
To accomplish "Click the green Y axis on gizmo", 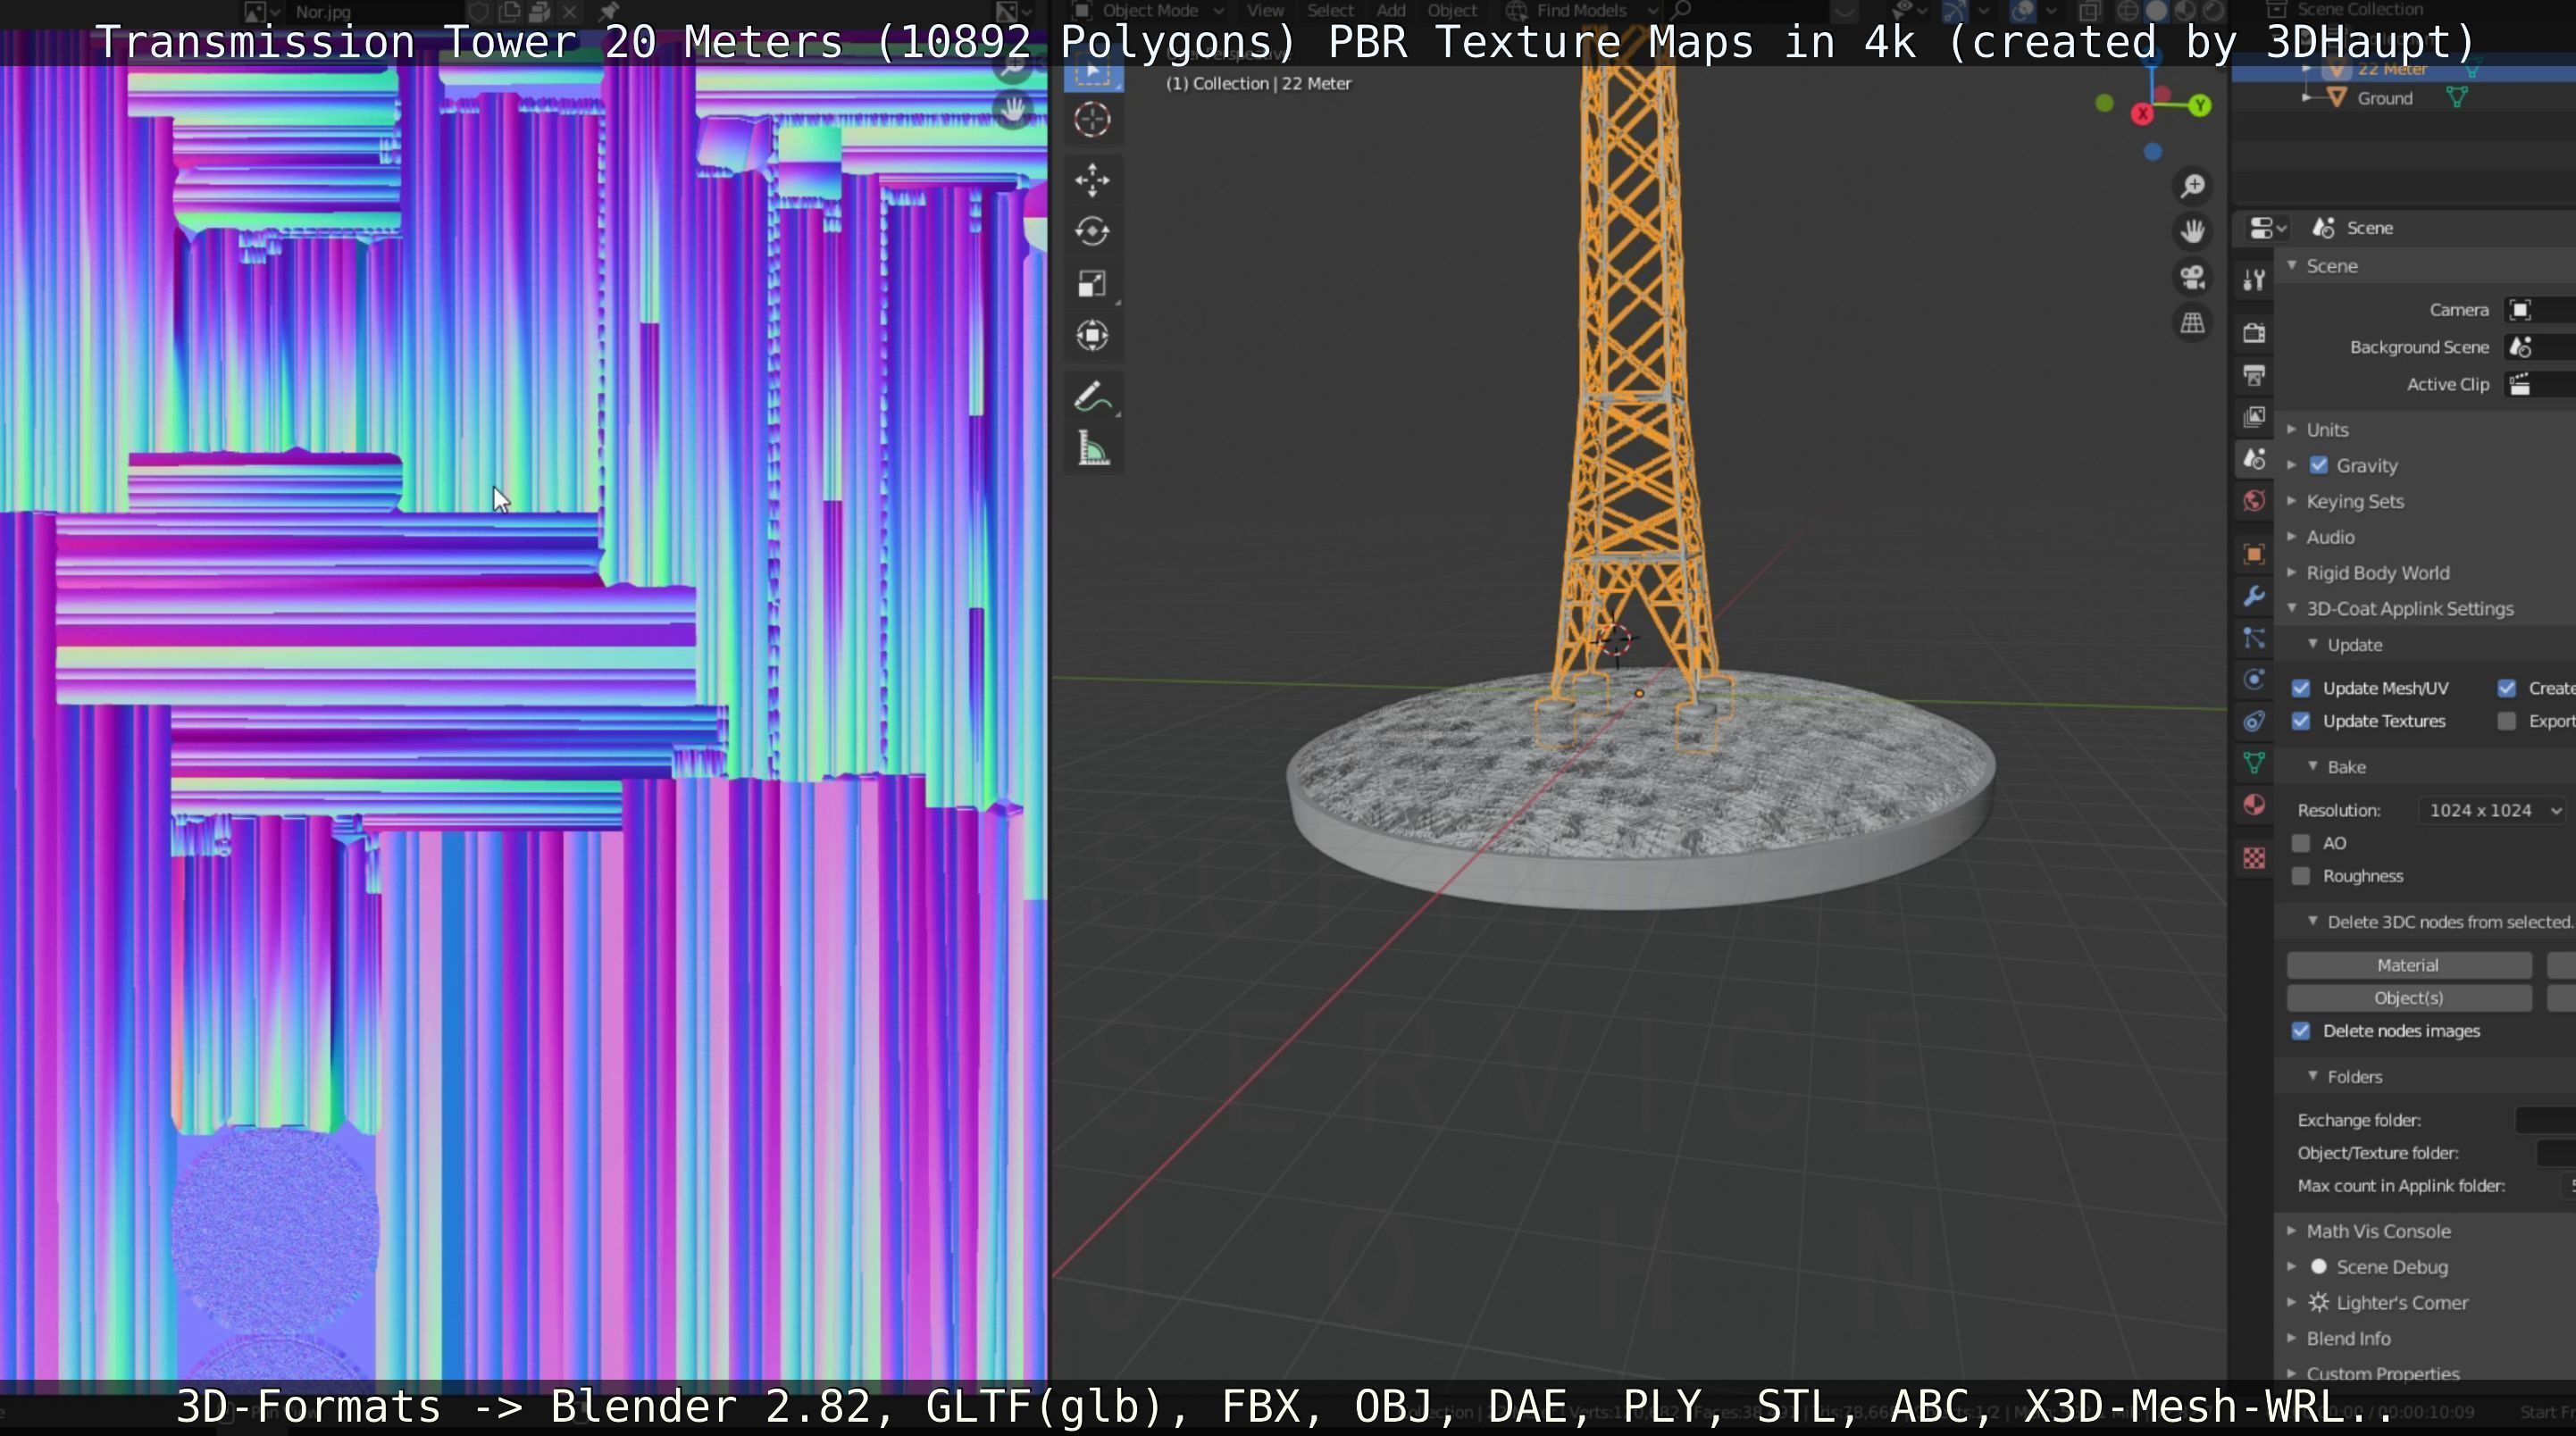I will [2200, 105].
